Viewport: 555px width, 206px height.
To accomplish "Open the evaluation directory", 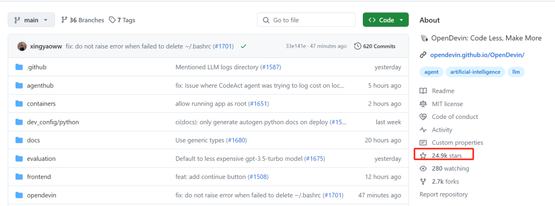I will point(41,159).
